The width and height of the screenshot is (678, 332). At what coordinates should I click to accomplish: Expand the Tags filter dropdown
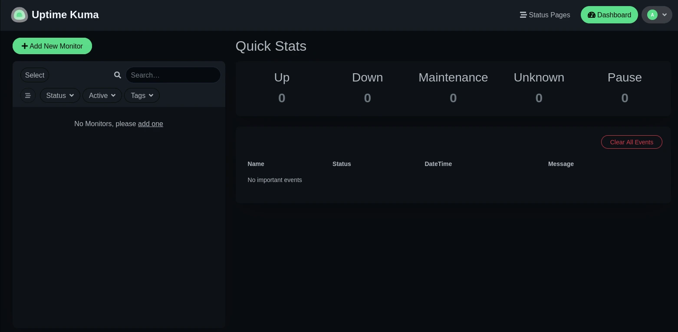coord(142,95)
